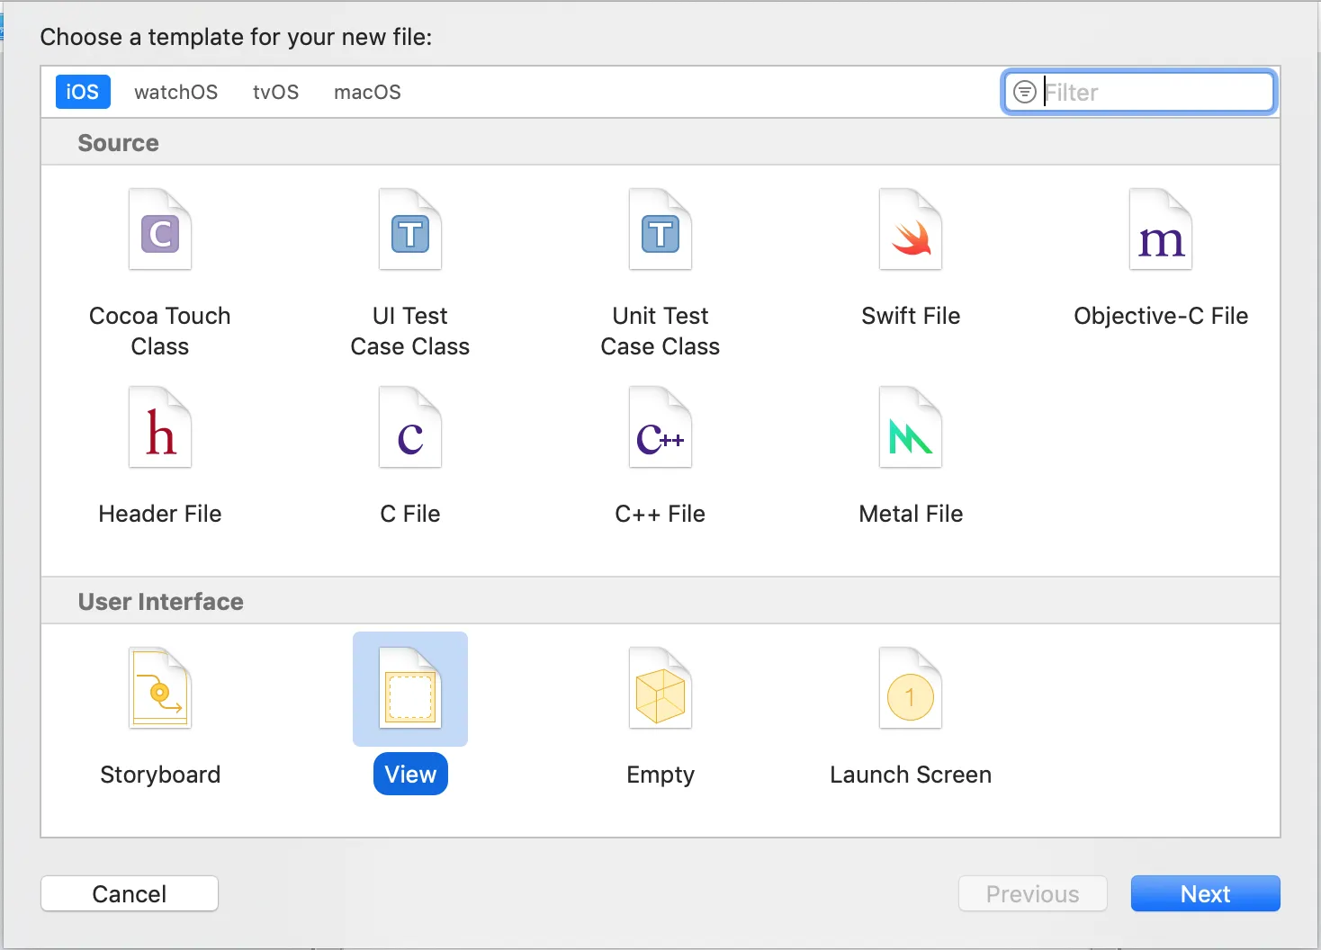Click the 'Storyboard' label
1321x950 pixels.
160,775
